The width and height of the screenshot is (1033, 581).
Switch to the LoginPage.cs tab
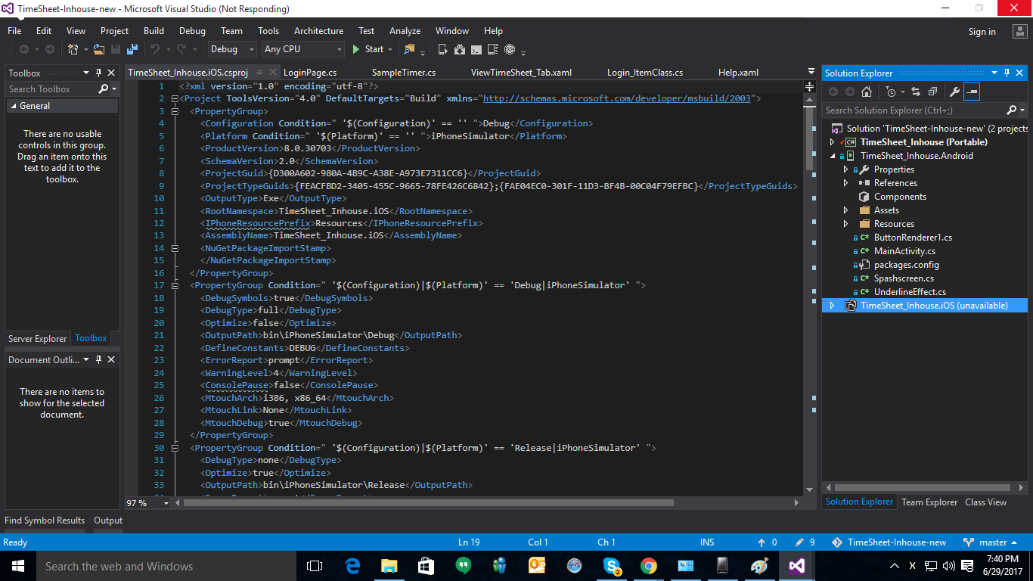click(309, 73)
